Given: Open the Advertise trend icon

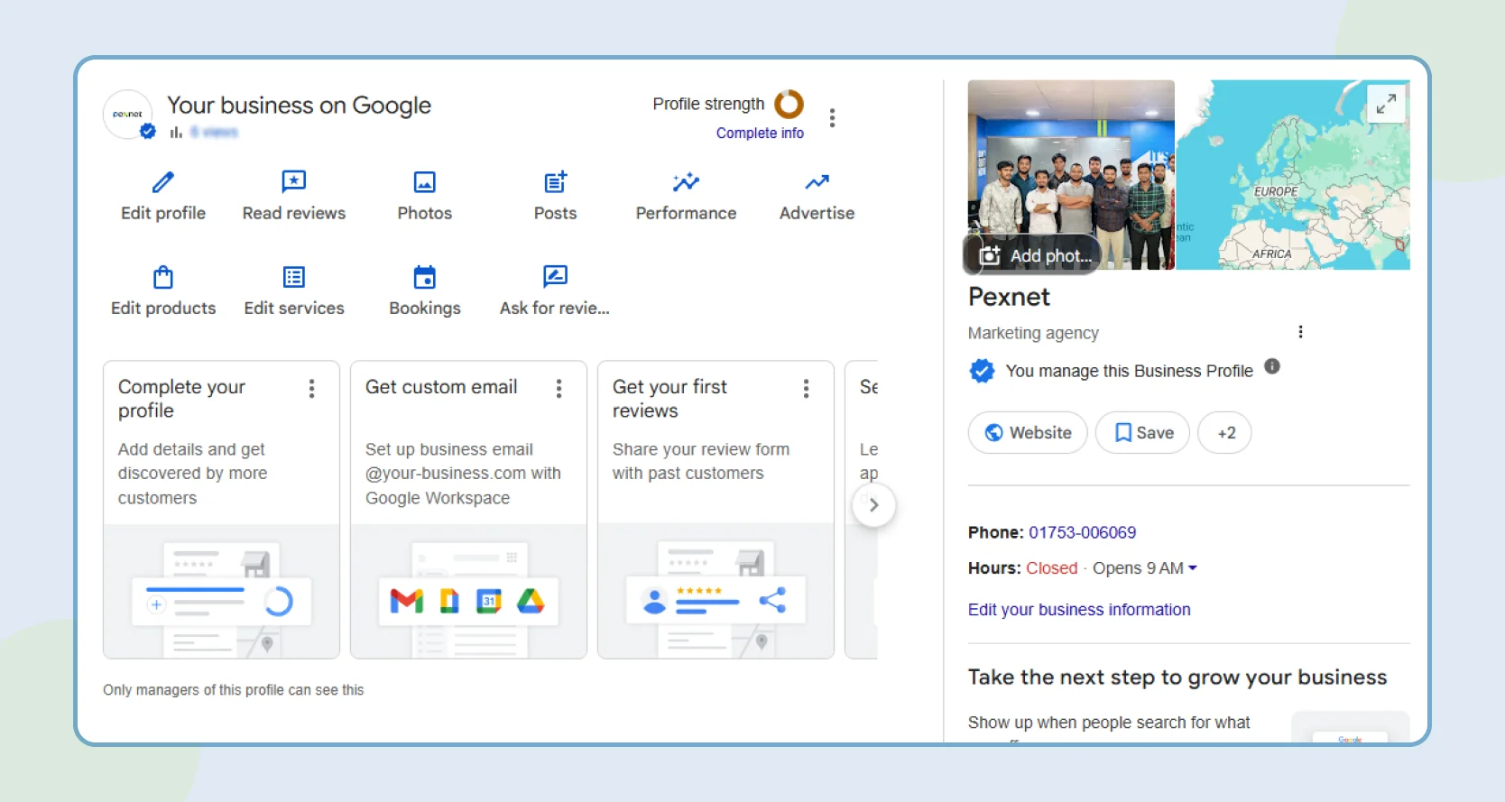Looking at the screenshot, I should tap(817, 182).
